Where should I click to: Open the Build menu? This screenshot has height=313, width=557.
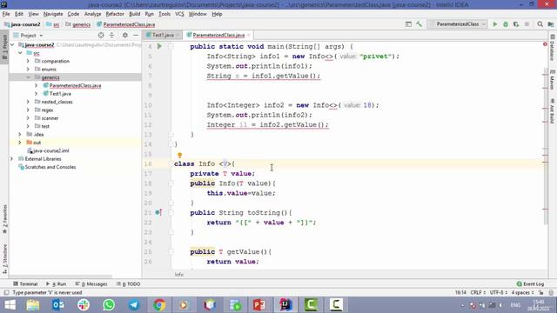134,14
